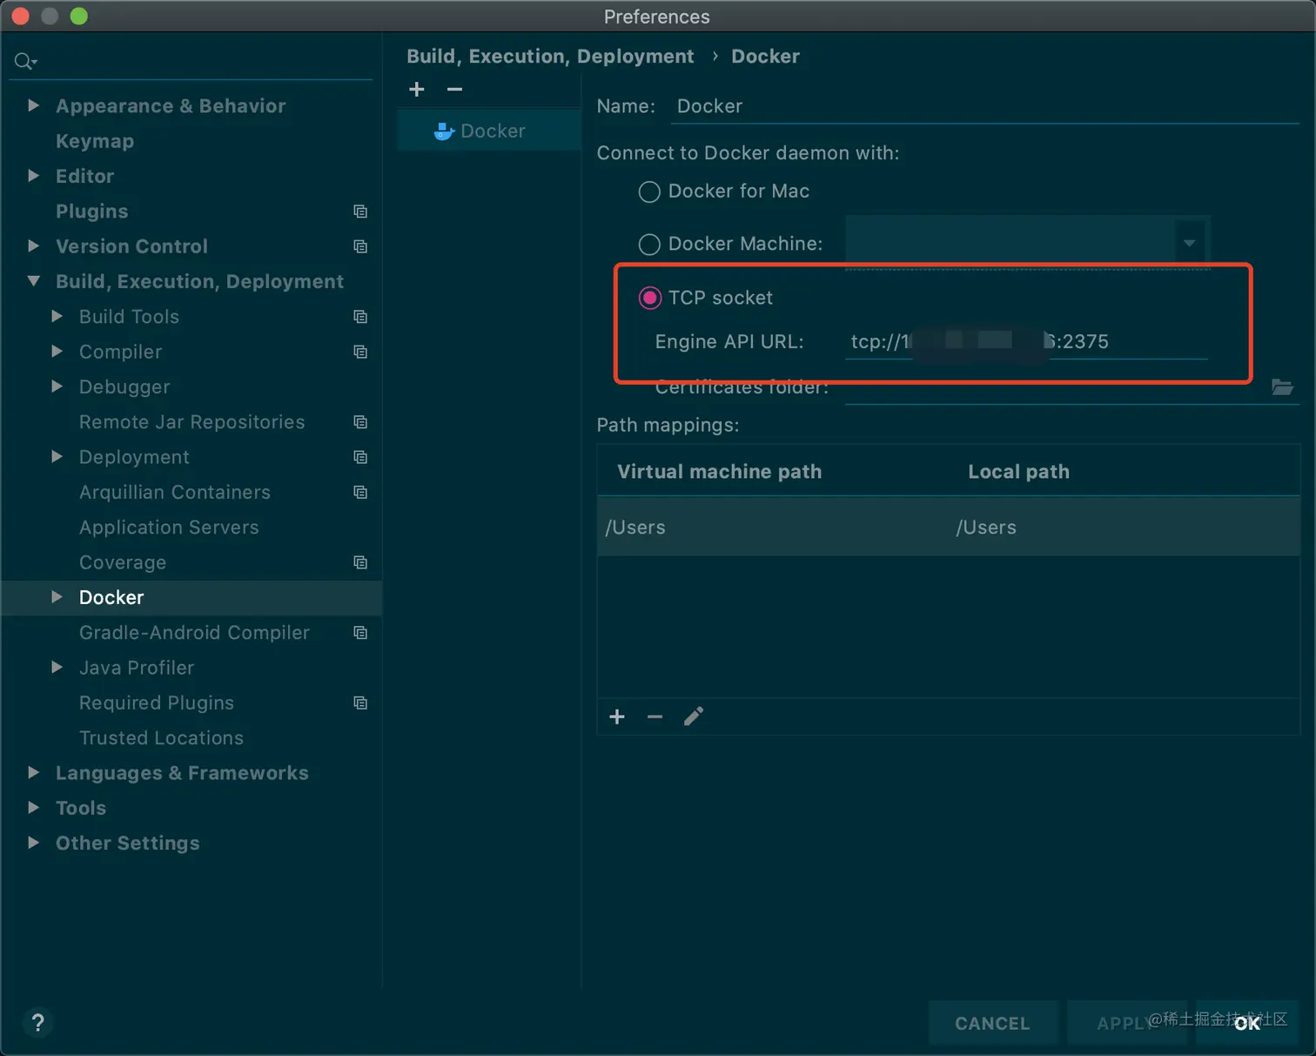This screenshot has width=1316, height=1056.
Task: Click the project-level icon beside Build Tools
Action: [x=360, y=317]
